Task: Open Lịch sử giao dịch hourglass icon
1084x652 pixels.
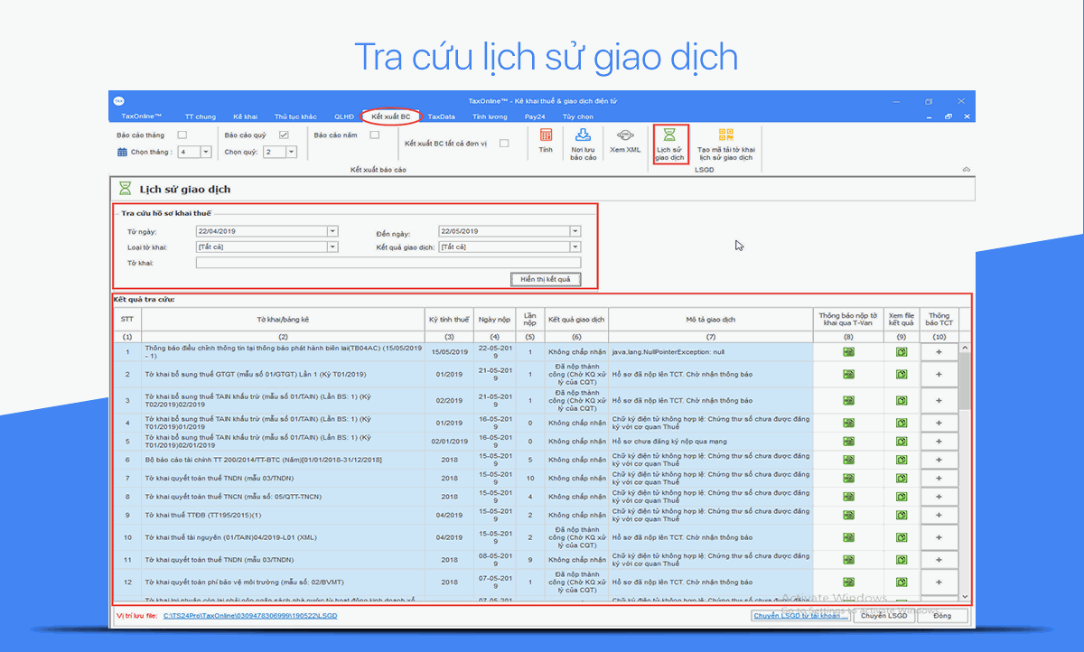Action: (x=669, y=136)
